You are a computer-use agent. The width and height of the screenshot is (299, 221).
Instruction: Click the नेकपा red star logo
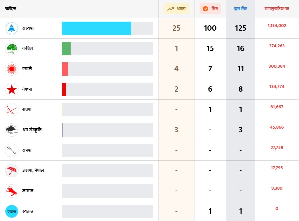click(x=12, y=89)
